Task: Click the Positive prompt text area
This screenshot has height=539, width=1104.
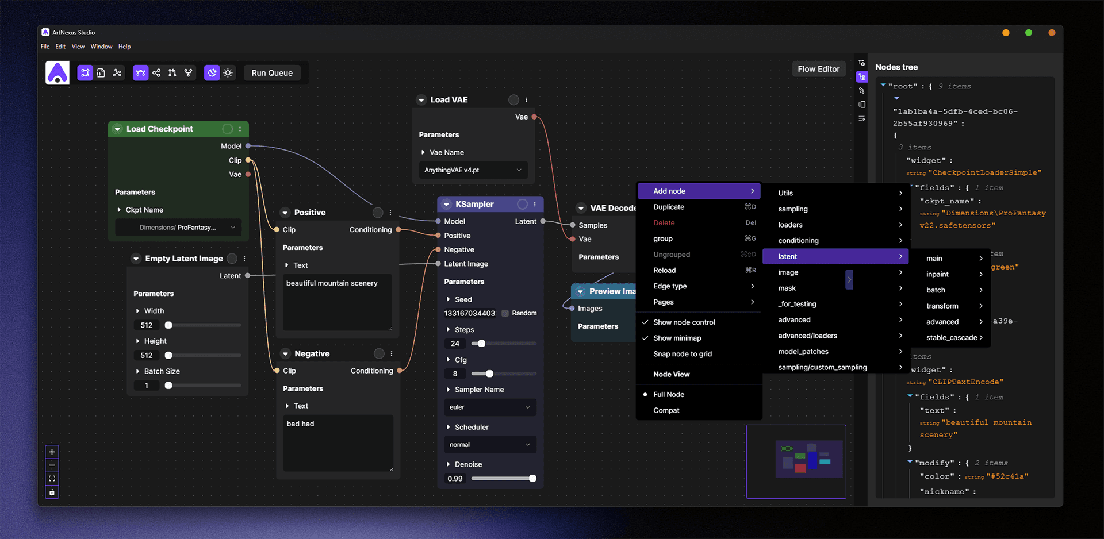Action: (x=338, y=302)
